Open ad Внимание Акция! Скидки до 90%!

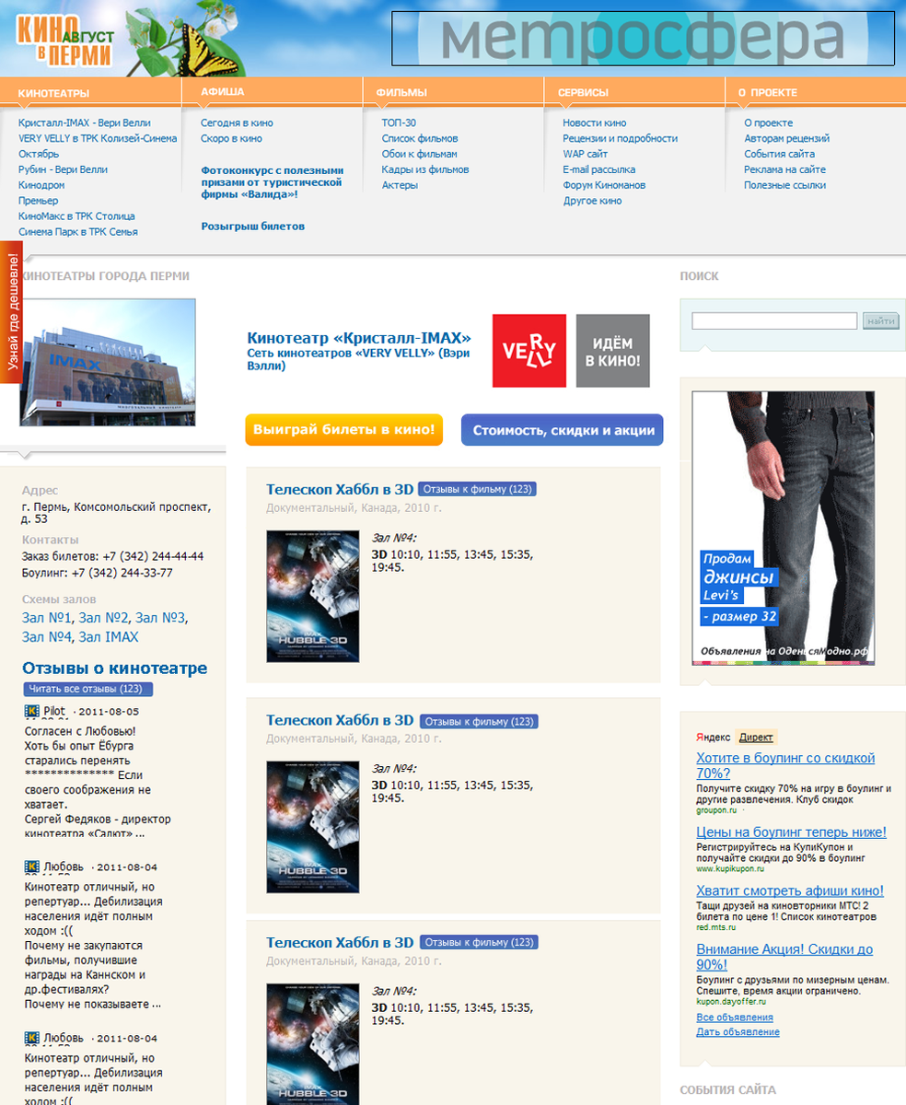point(784,957)
